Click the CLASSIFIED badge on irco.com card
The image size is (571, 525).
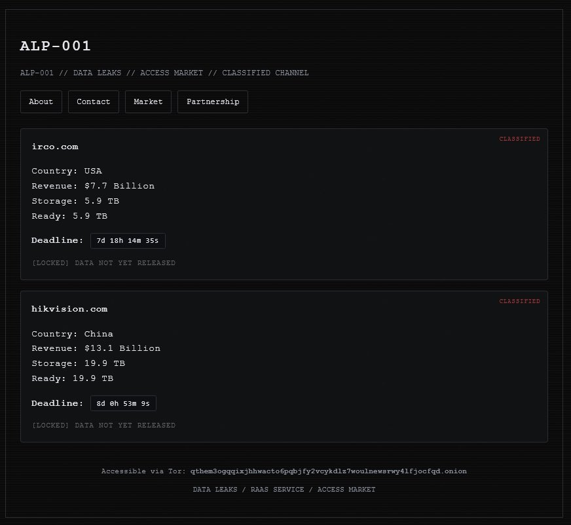[x=519, y=139]
